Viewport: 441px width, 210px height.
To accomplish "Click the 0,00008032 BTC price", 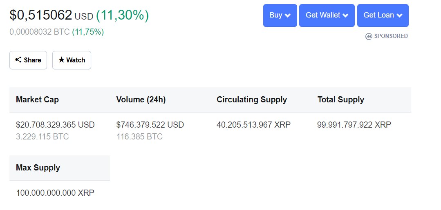I will (40, 32).
